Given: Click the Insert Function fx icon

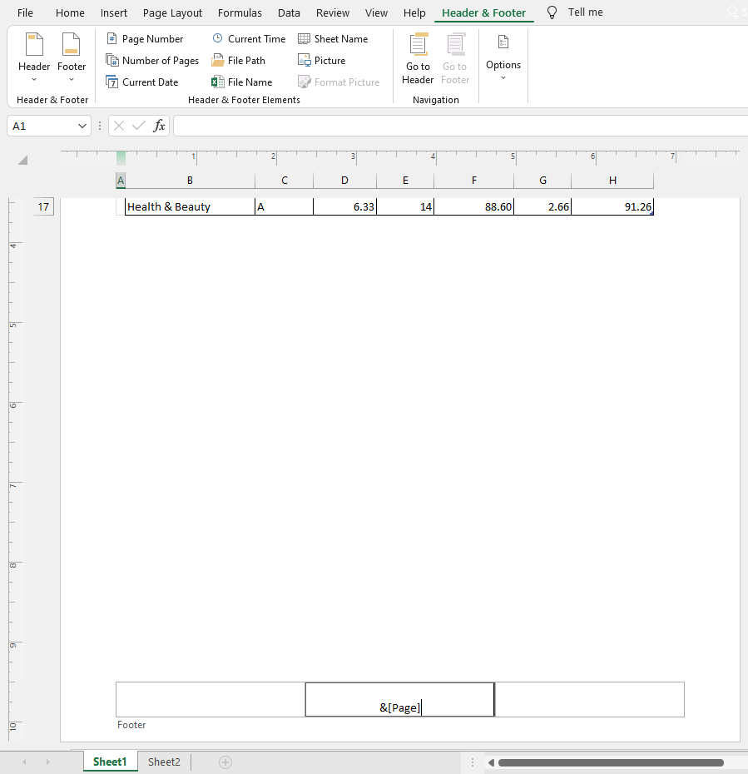Looking at the screenshot, I should (158, 126).
